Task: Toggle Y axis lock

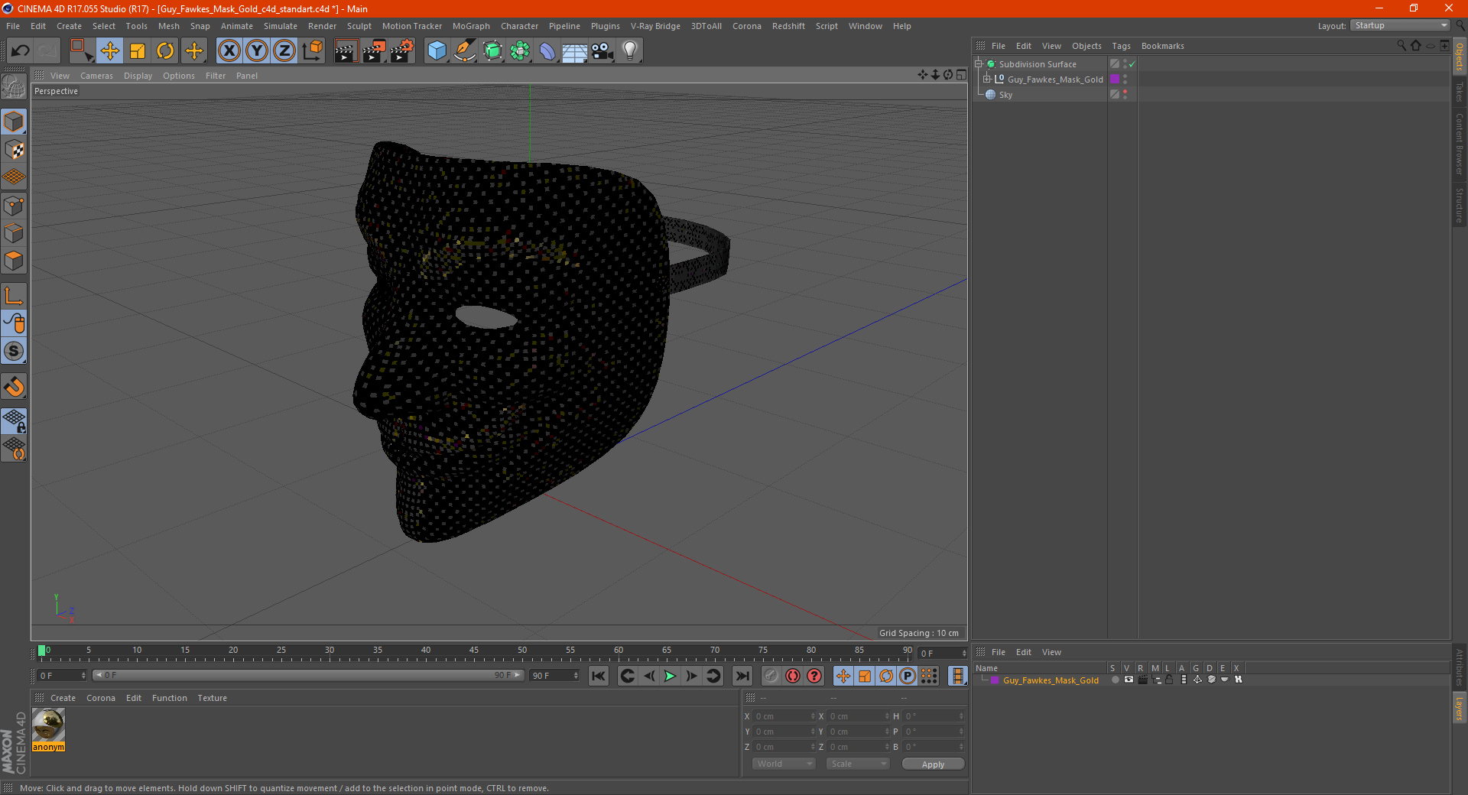Action: click(257, 51)
